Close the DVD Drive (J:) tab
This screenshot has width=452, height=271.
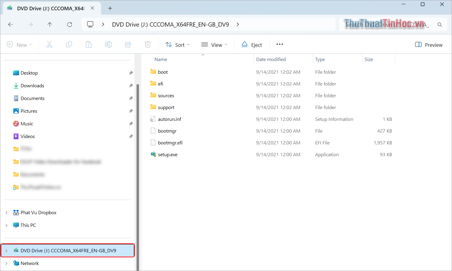coord(92,8)
